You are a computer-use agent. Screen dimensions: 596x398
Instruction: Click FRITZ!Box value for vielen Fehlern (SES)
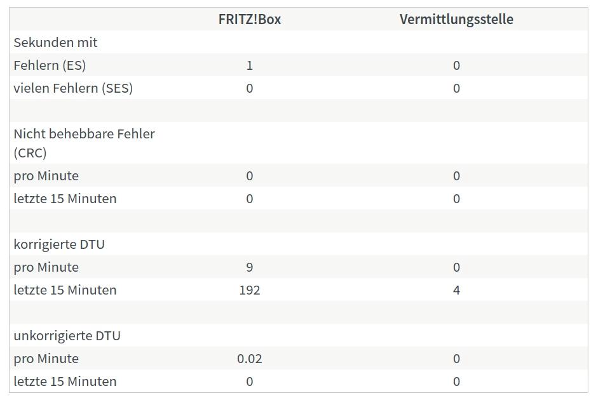click(x=249, y=88)
